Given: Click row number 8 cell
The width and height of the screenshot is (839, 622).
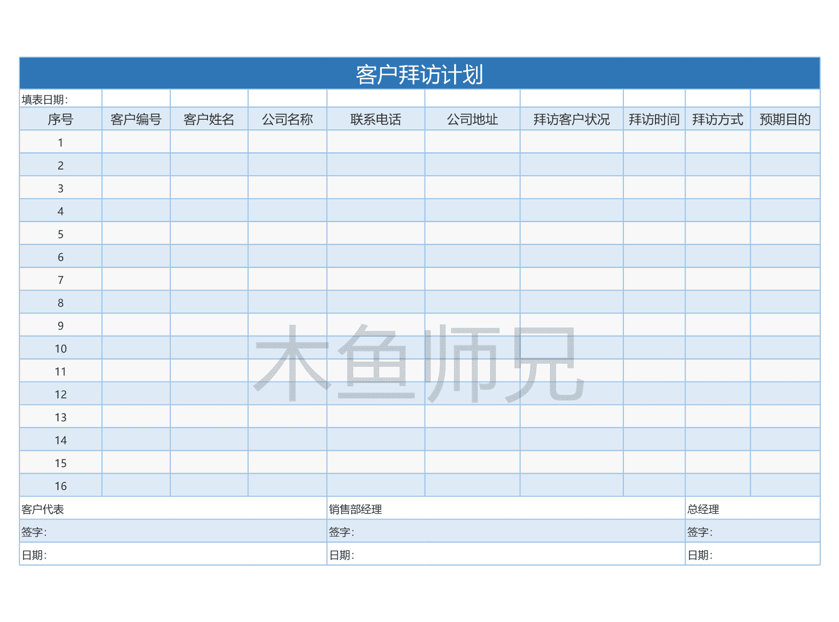Looking at the screenshot, I should coord(61,302).
